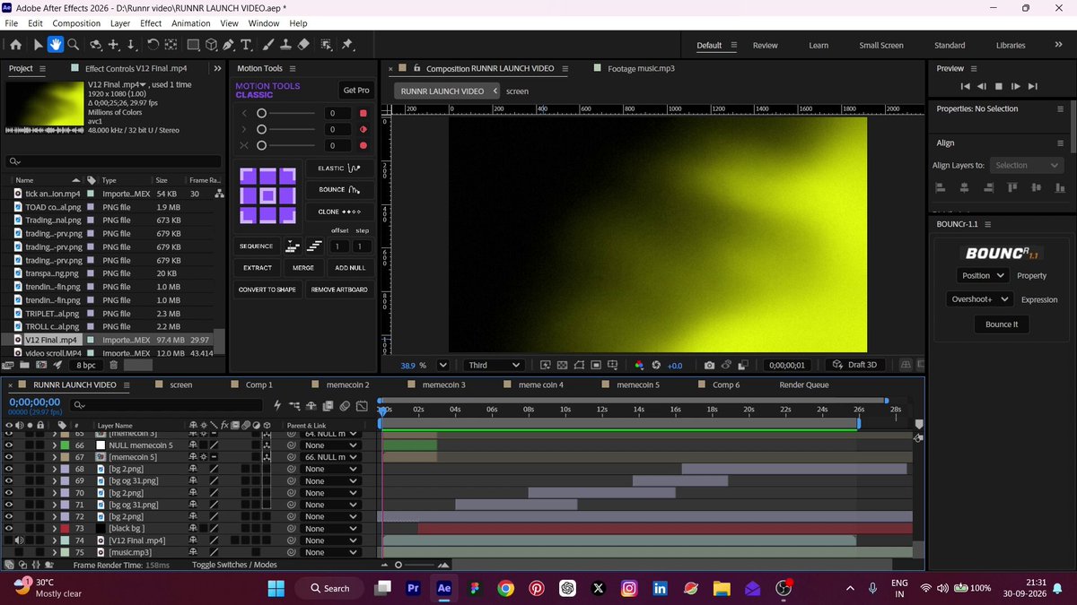Toggle eye of layer 66 NULL memecoin 5
Viewport: 1077px width, 605px height.
click(x=9, y=445)
